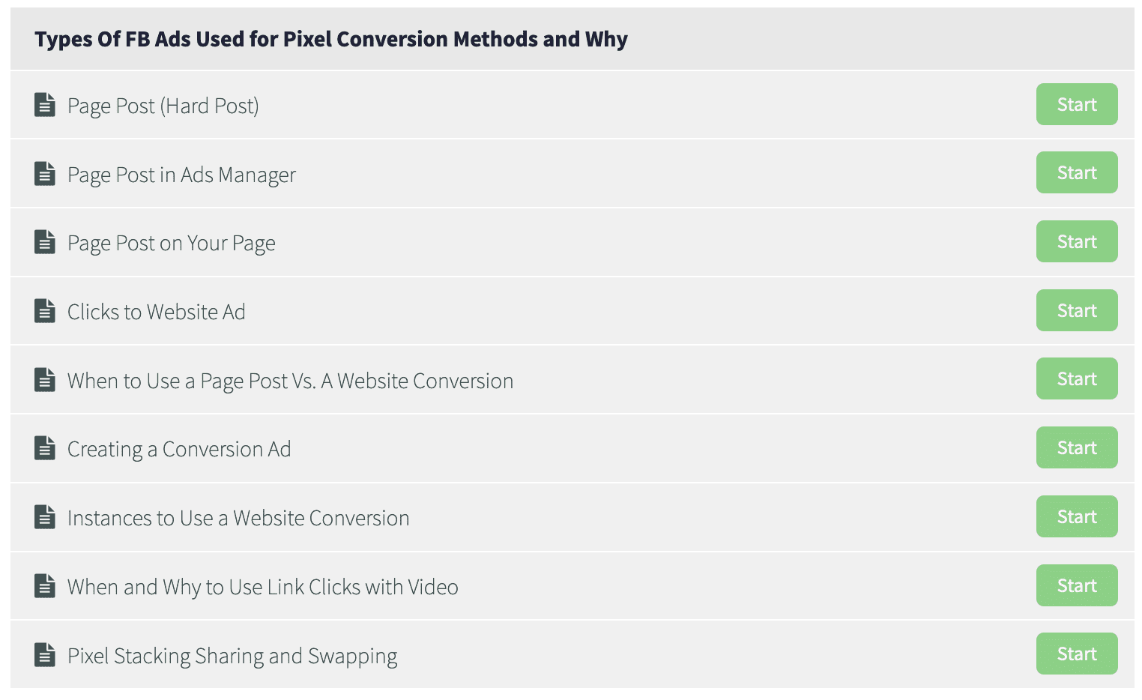The width and height of the screenshot is (1142, 700).
Task: Start the Clicks to Website Ad lesson
Action: pos(1077,310)
